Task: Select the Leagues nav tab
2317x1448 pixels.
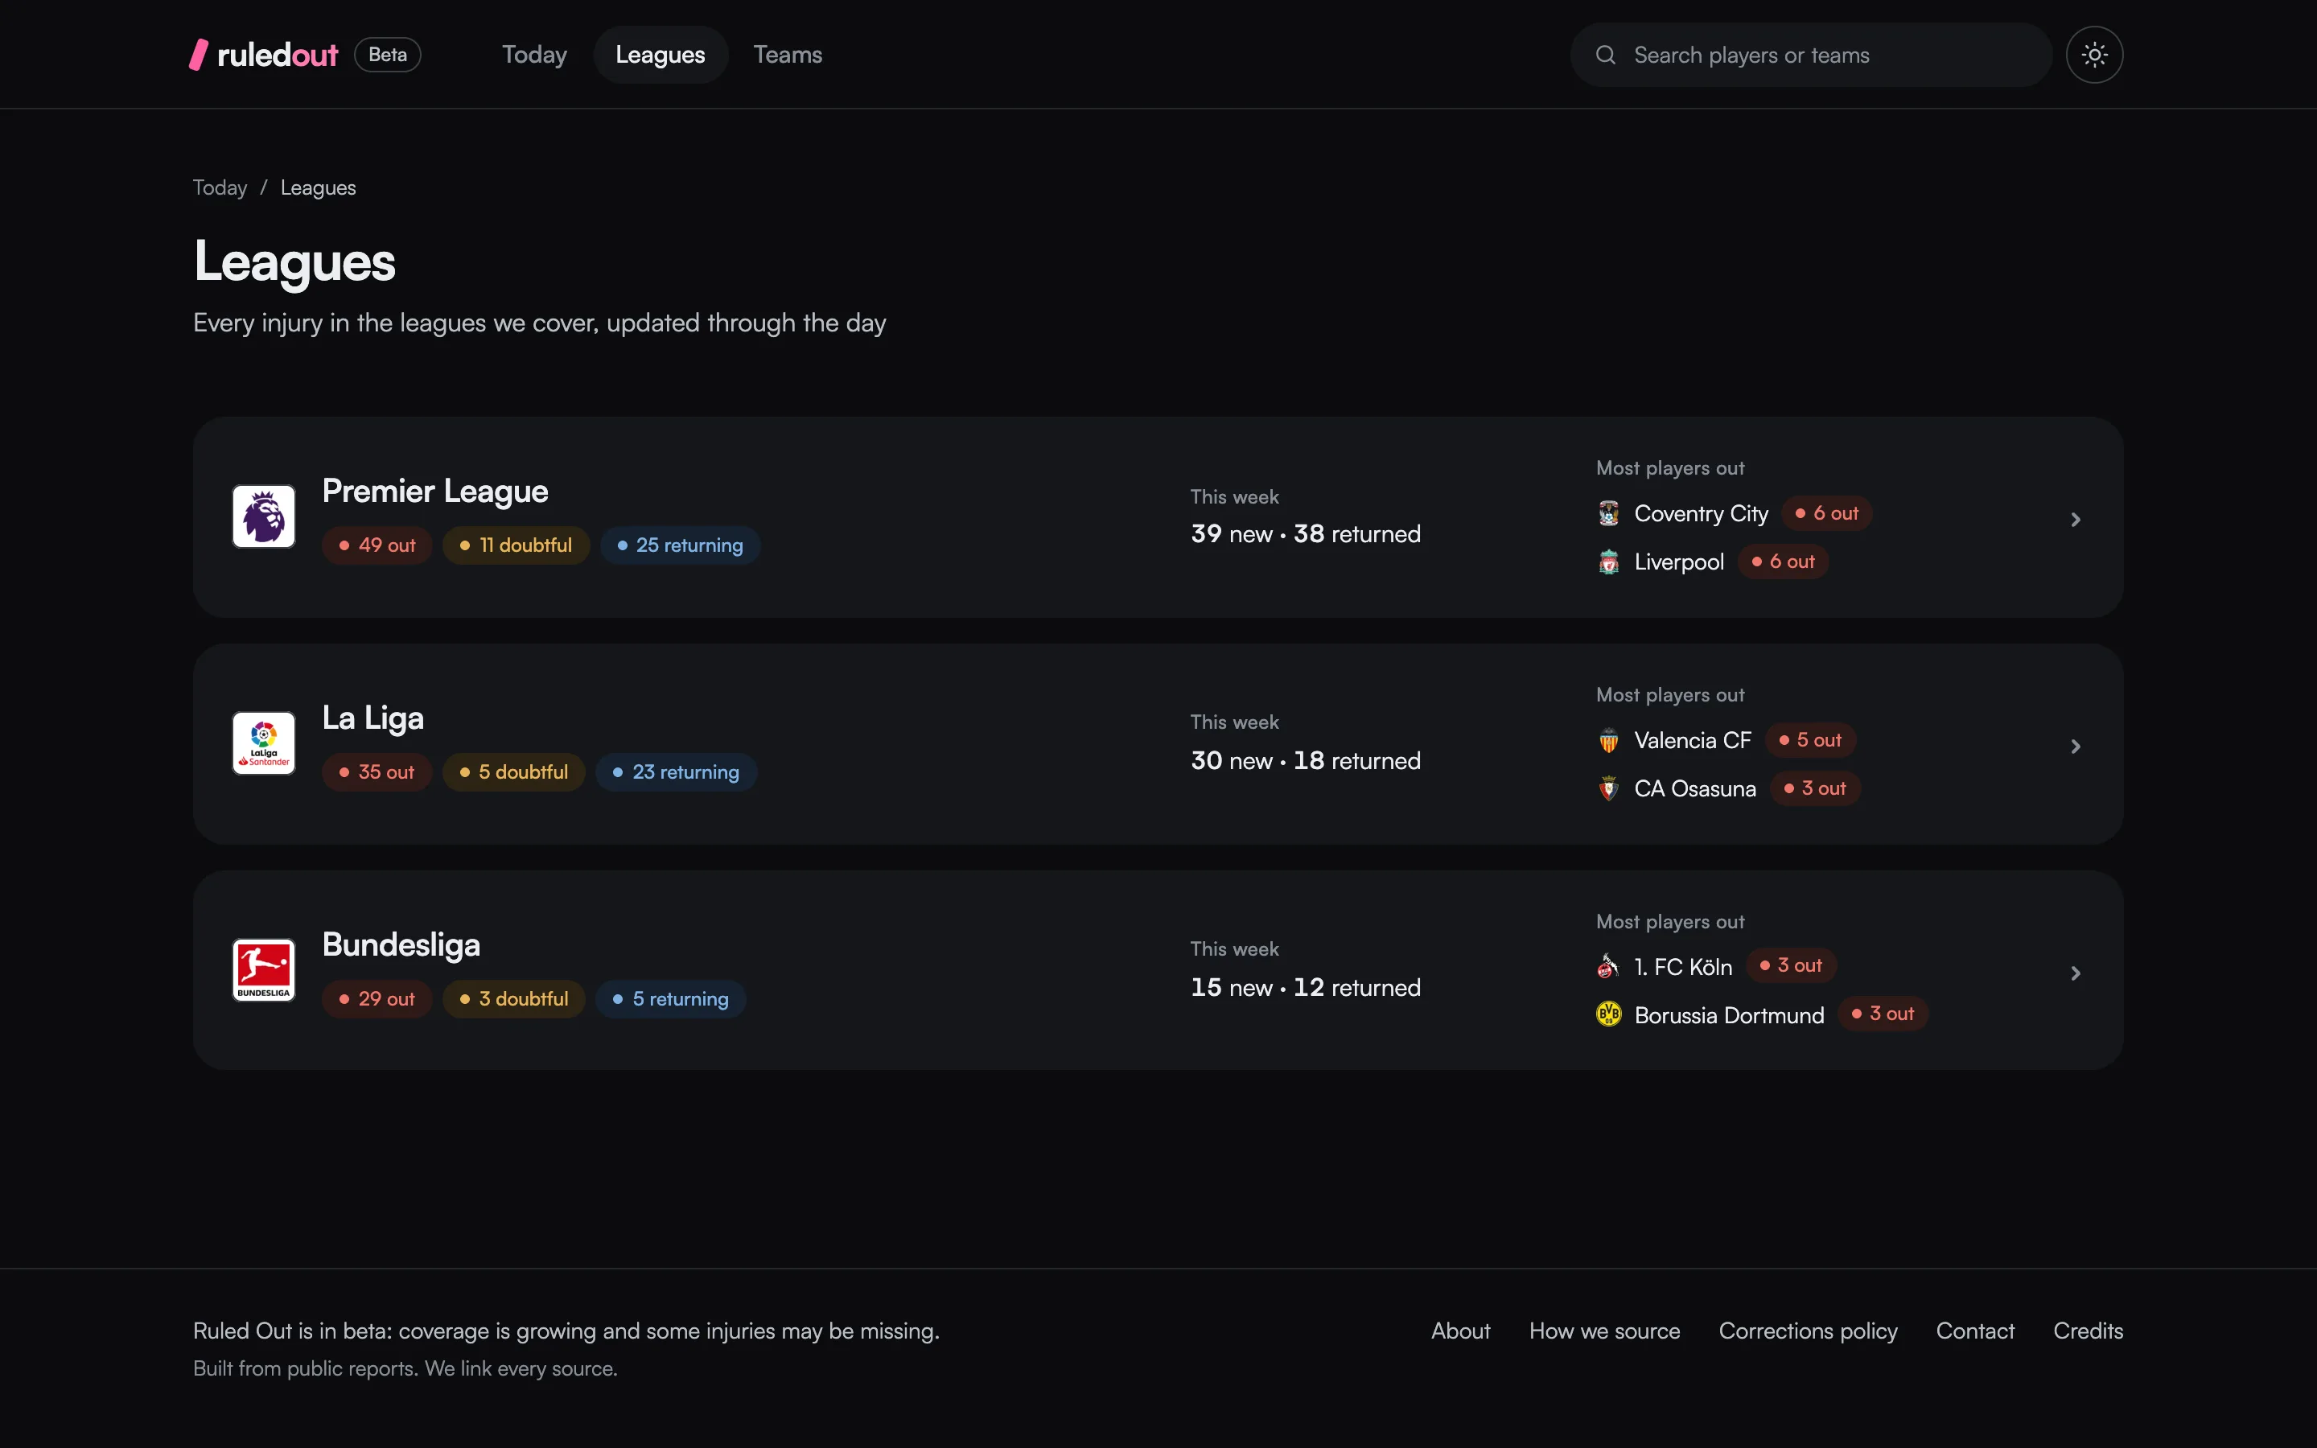Action: point(661,55)
